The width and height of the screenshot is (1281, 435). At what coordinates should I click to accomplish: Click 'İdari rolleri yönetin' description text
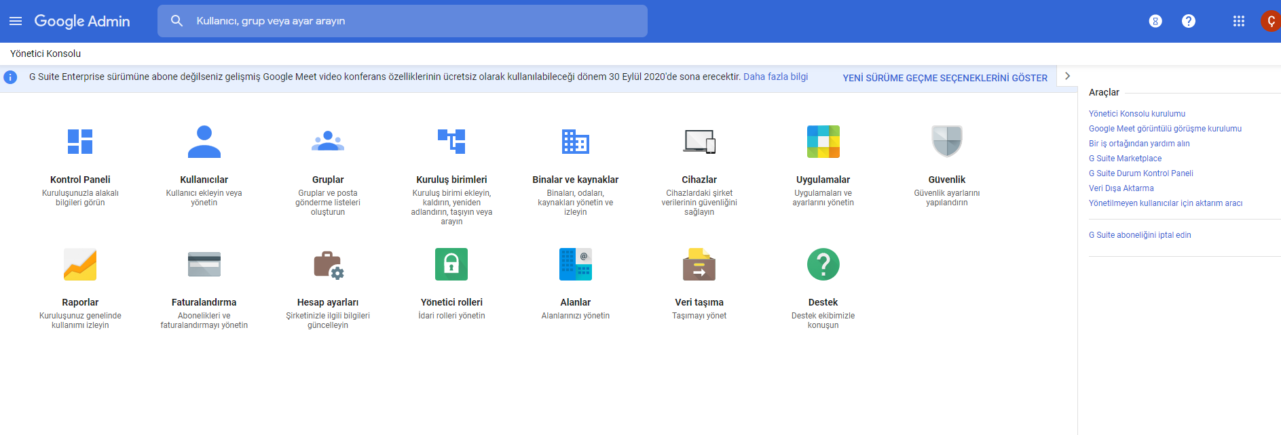(451, 316)
